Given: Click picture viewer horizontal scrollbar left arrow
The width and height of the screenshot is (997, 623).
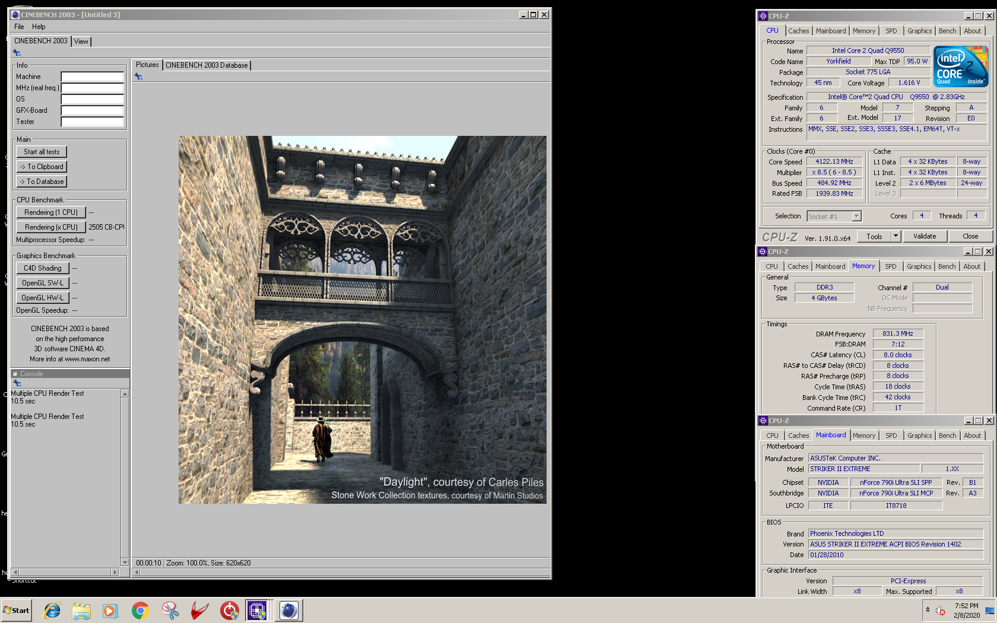Looking at the screenshot, I should 137,572.
